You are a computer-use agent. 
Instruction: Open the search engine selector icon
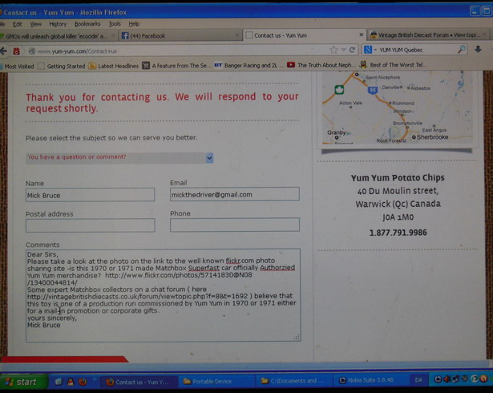tap(368, 50)
